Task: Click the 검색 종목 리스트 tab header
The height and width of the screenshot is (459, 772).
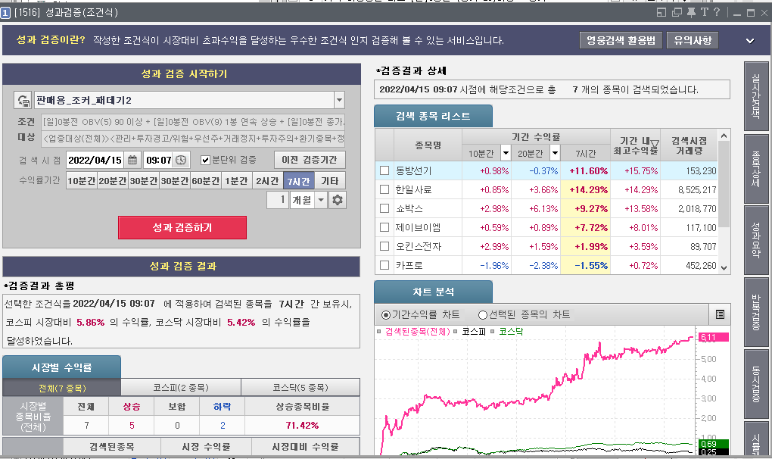Action: point(433,116)
